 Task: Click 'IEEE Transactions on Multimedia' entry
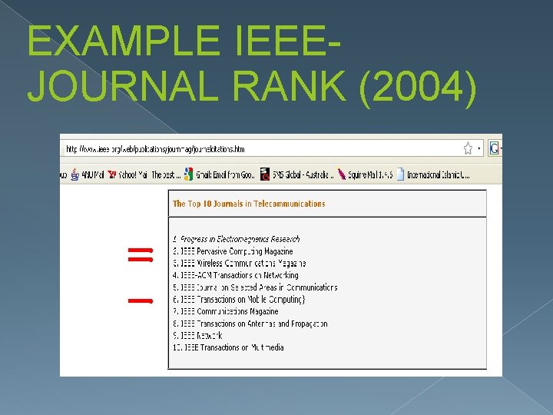coord(228,347)
